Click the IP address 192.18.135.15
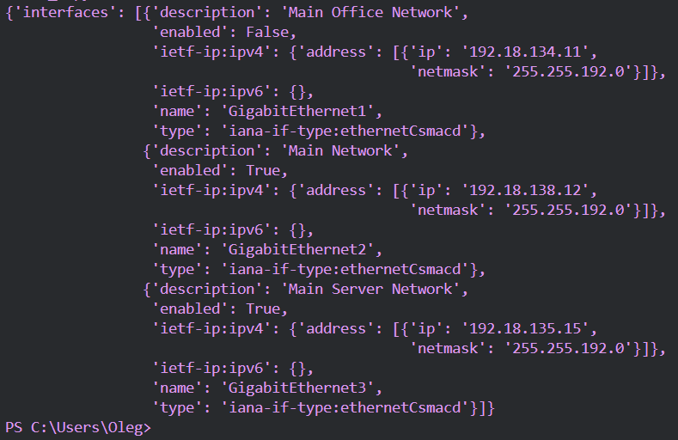Image resolution: width=678 pixels, height=440 pixels. [525, 329]
